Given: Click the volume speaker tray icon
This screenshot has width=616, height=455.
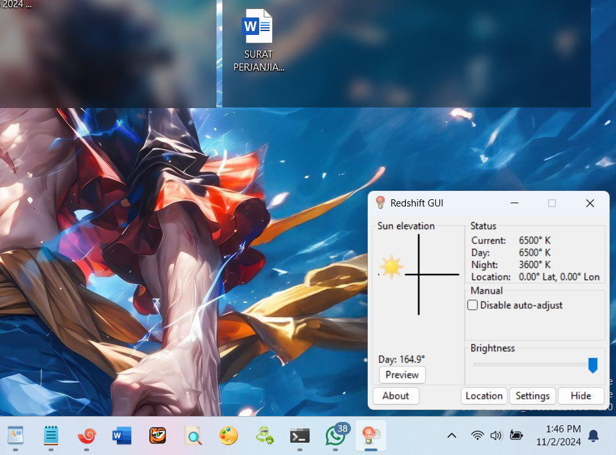Looking at the screenshot, I should [x=496, y=436].
